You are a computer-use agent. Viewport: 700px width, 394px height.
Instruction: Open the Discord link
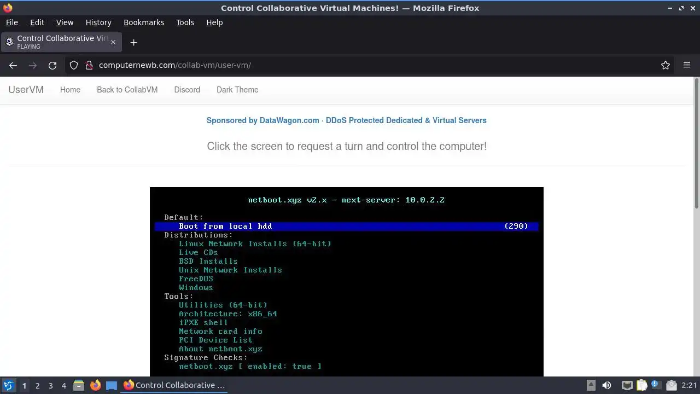point(187,90)
